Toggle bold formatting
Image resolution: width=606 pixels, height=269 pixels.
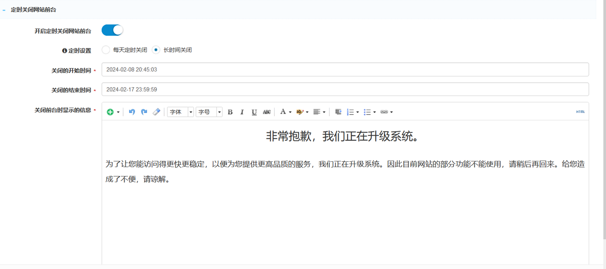230,112
